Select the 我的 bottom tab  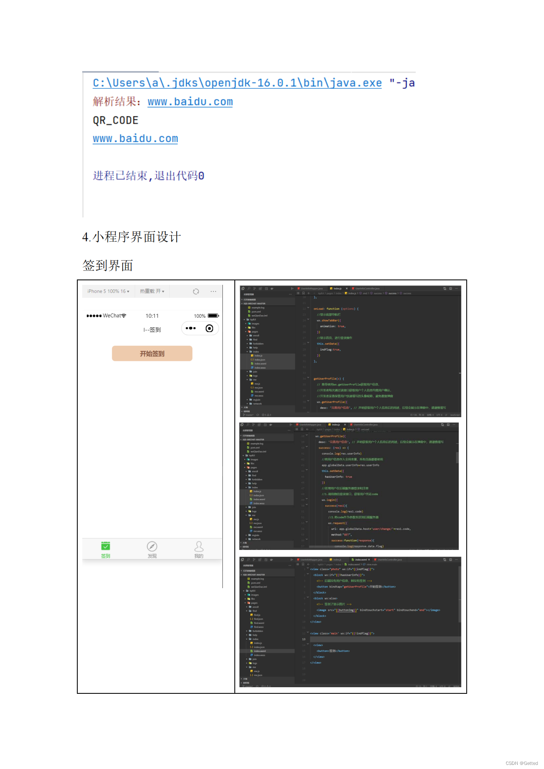click(199, 550)
